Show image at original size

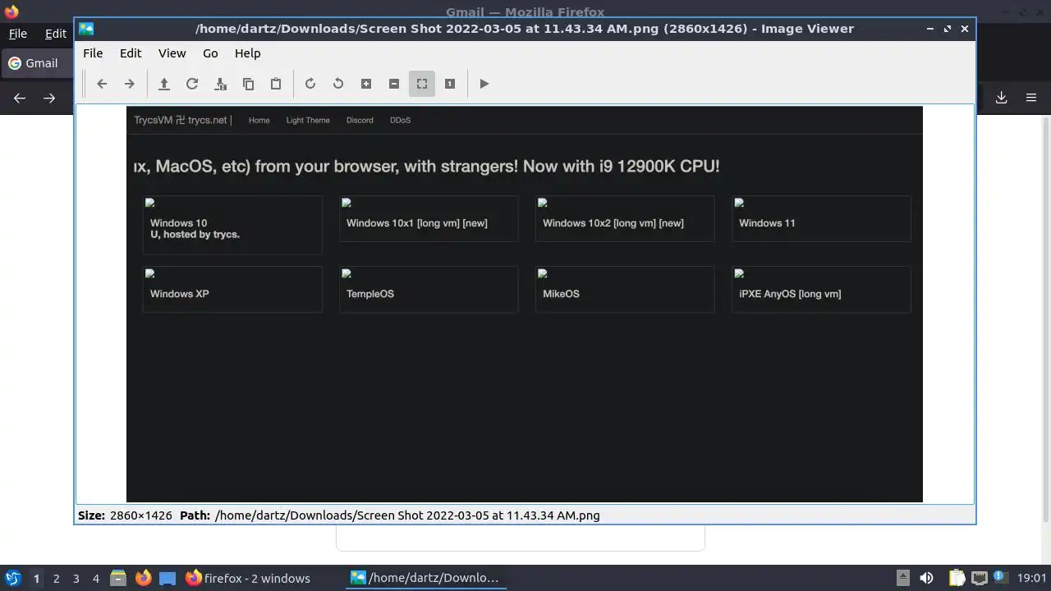coord(450,84)
